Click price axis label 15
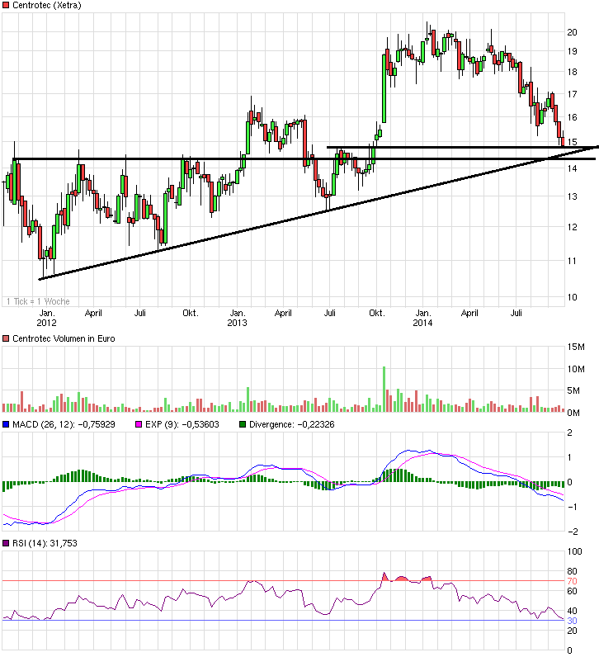599x657 pixels. tap(573, 142)
